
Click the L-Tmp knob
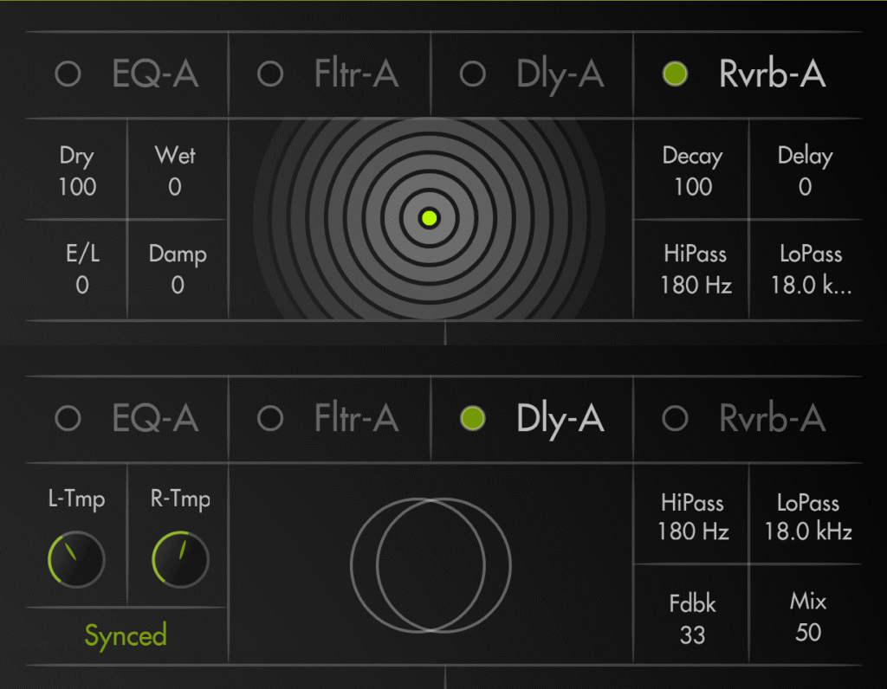pos(76,560)
